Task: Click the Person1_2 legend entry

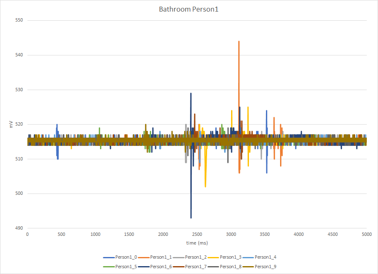Action: point(190,257)
